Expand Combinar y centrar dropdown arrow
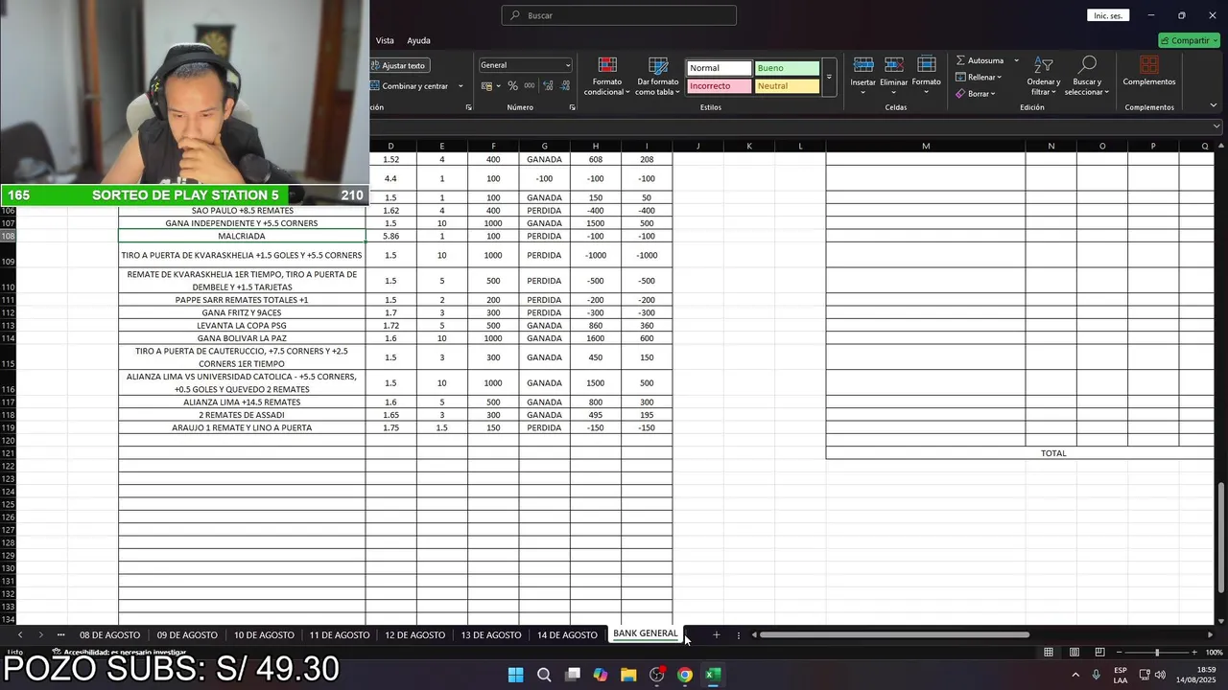Viewport: 1228px width, 690px height. pyautogui.click(x=460, y=86)
